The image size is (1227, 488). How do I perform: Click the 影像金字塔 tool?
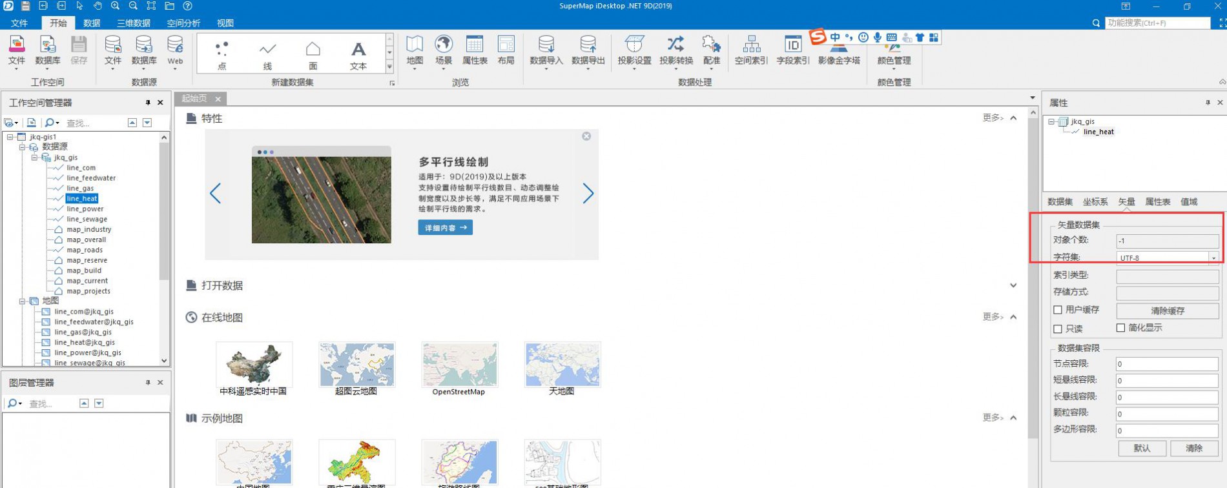pos(839,56)
